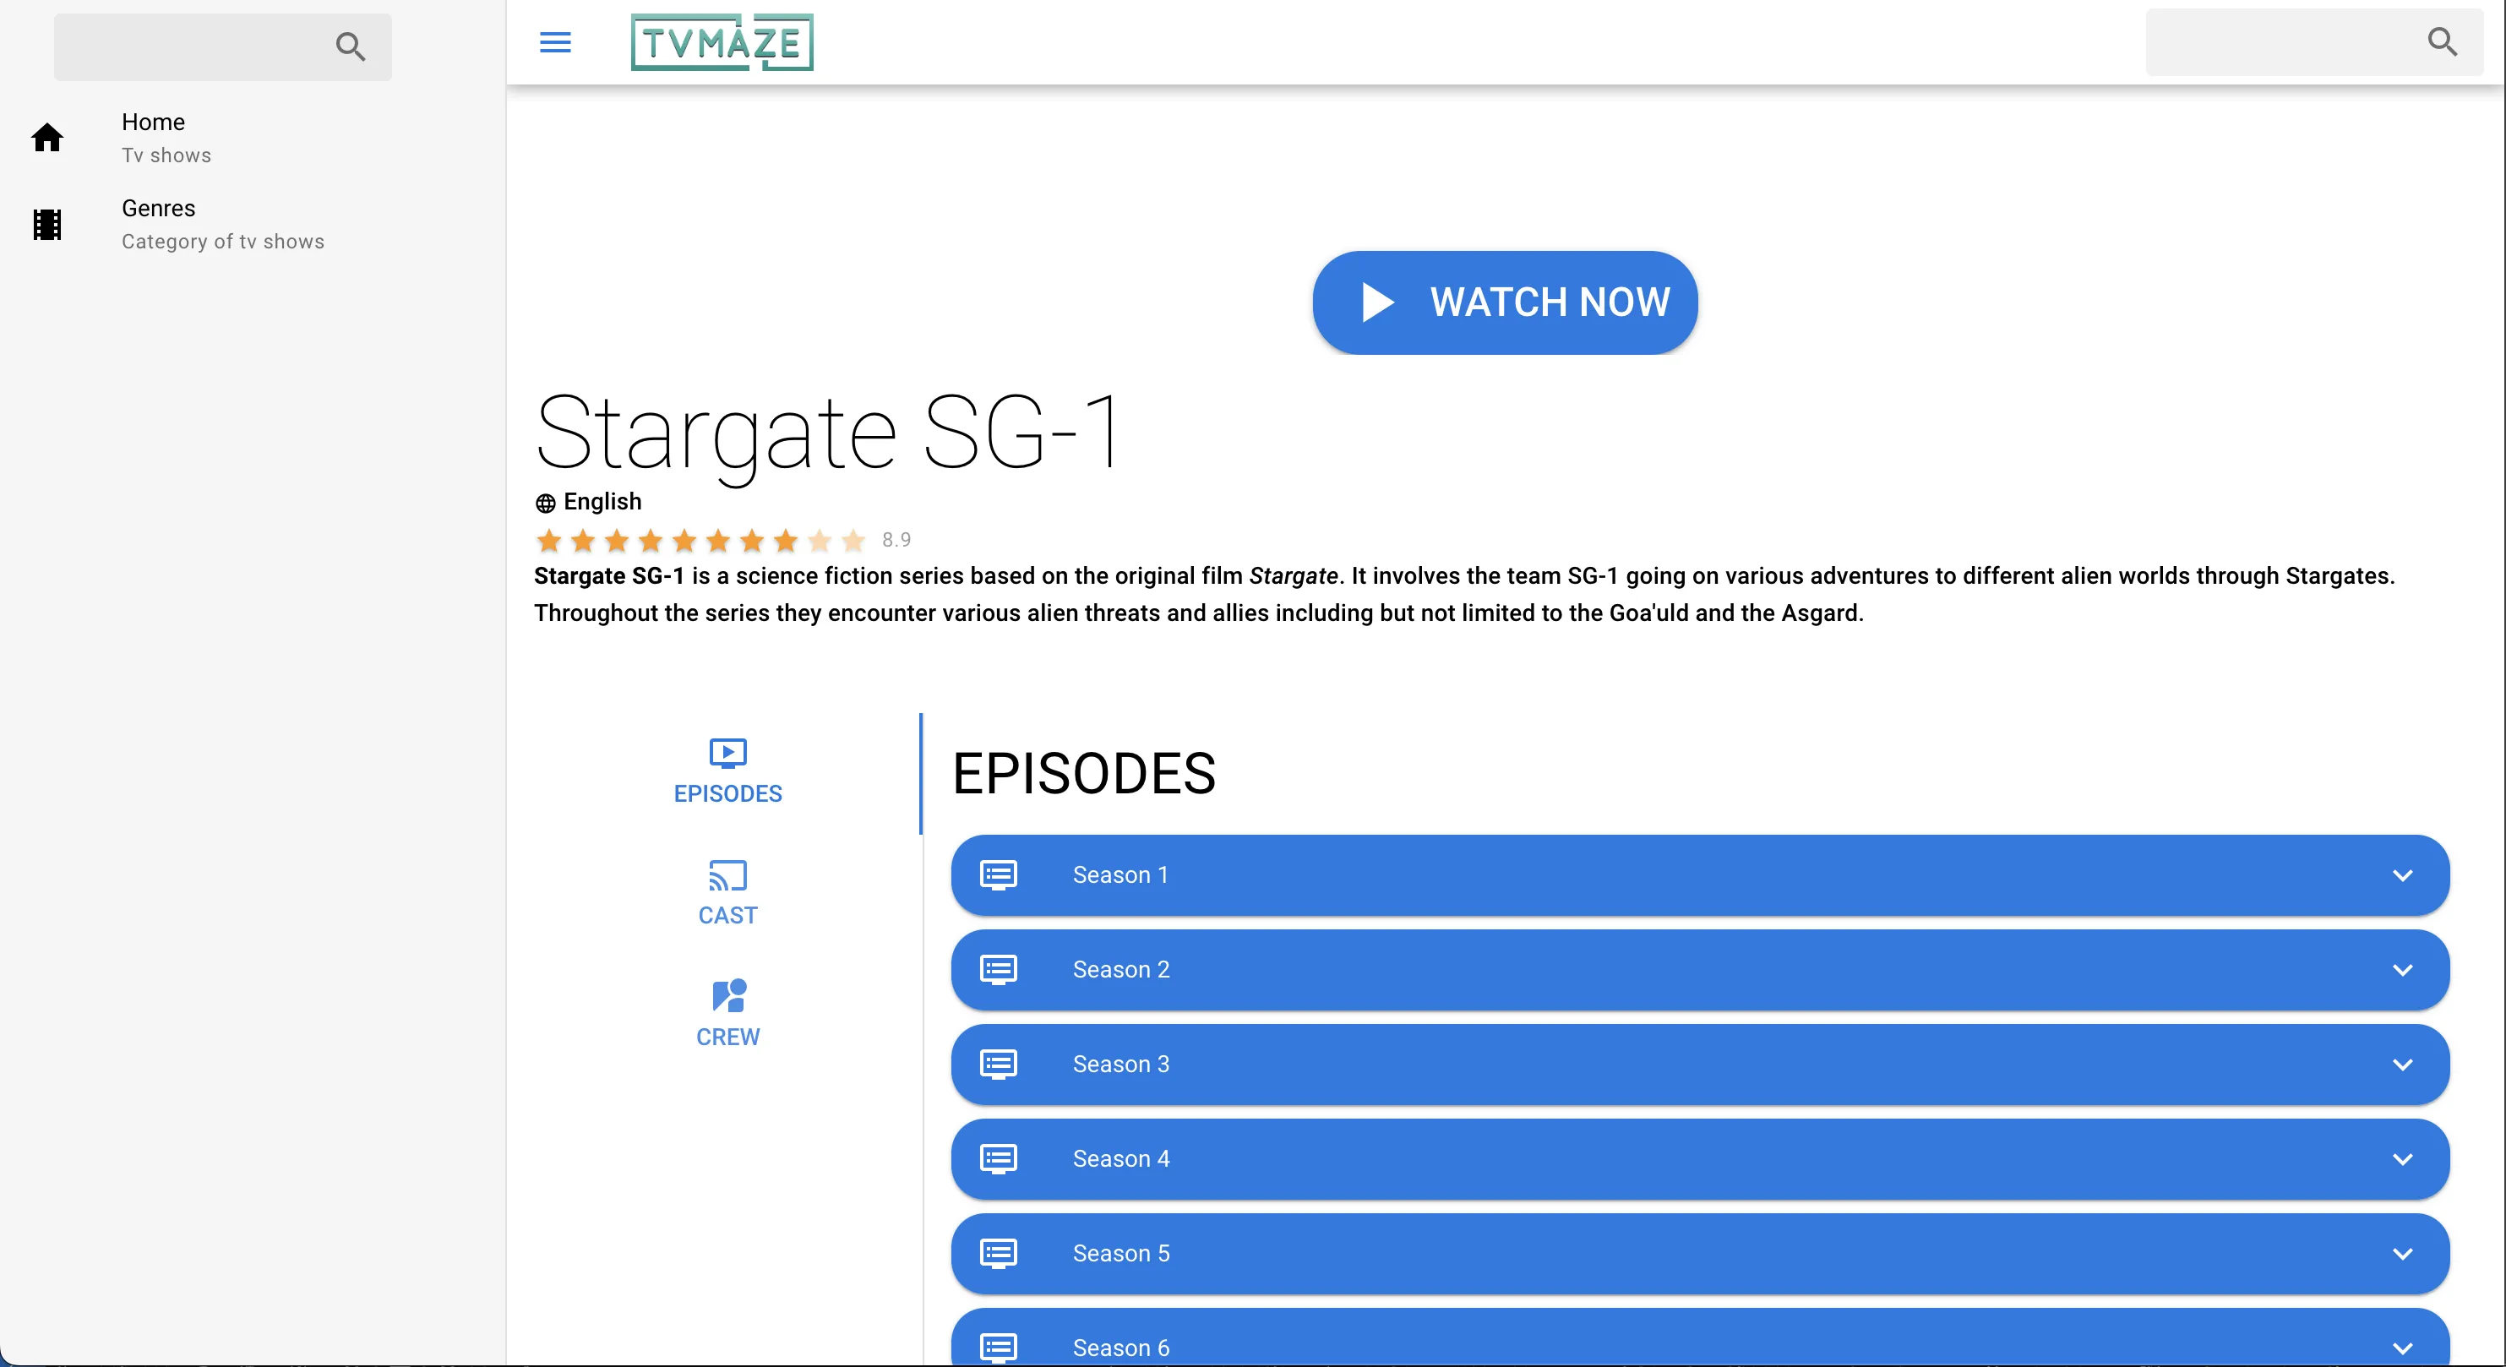Click 'Category of tv shows' subtitle
The width and height of the screenshot is (2506, 1367).
(x=223, y=242)
